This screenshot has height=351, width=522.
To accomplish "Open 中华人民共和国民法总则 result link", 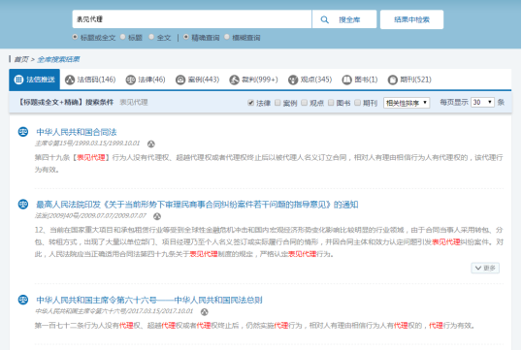I will pos(149,300).
